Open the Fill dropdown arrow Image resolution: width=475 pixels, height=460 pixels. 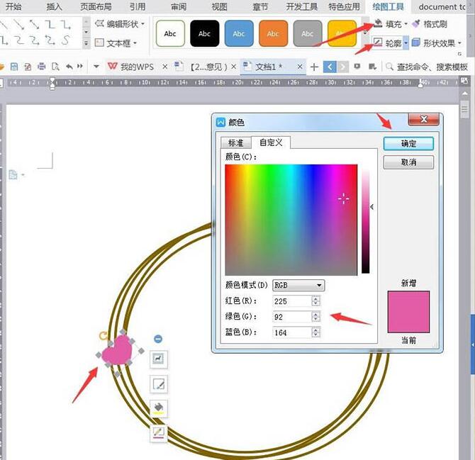[406, 23]
